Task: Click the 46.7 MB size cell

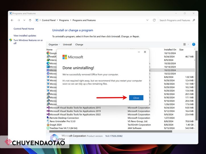Action: 189,56
